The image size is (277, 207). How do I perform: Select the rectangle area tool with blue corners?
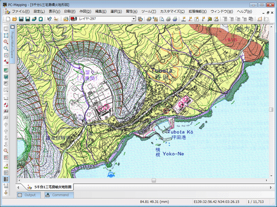[6, 35]
